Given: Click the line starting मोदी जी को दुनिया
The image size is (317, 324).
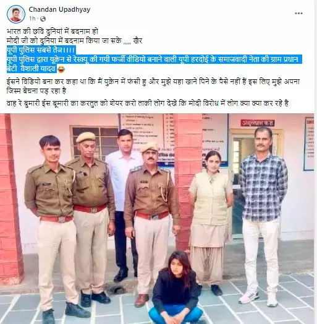Looking at the screenshot, I should tap(74, 41).
